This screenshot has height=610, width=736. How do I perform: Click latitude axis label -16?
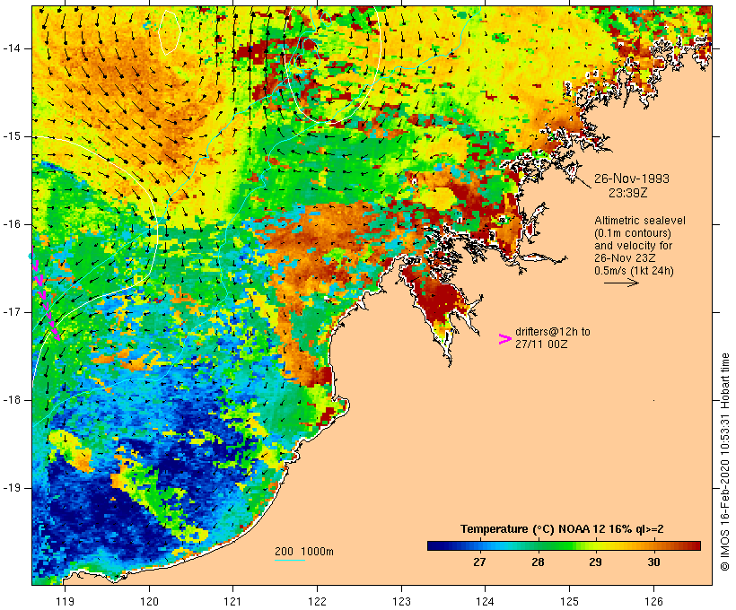[x=12, y=224]
